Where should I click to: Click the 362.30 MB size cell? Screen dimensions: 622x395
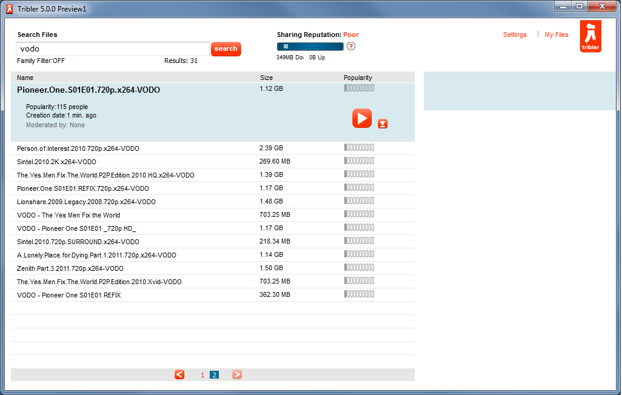(x=275, y=294)
